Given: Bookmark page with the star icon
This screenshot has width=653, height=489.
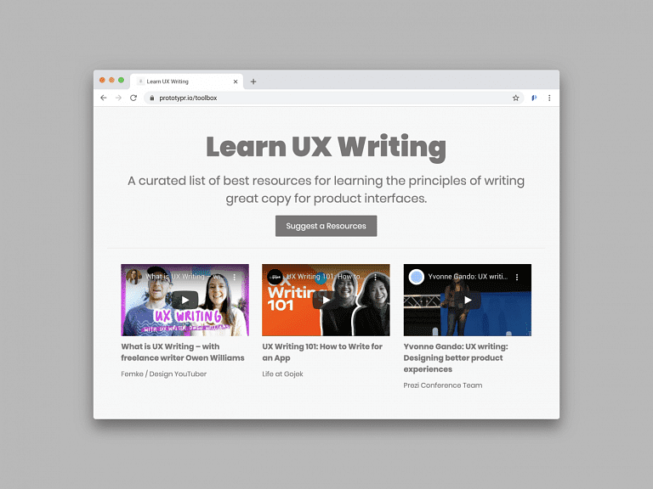Looking at the screenshot, I should click(x=515, y=98).
